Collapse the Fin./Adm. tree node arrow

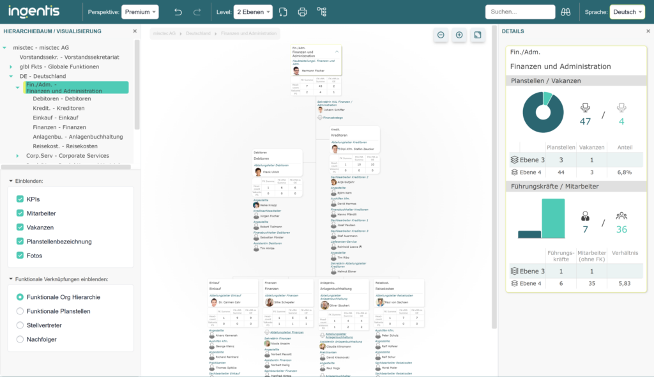(17, 88)
